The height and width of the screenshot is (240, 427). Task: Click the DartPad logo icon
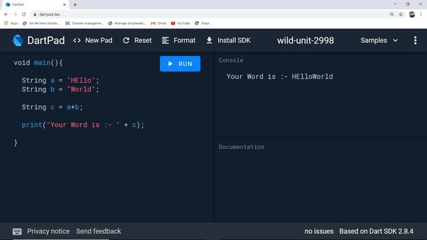click(x=18, y=41)
